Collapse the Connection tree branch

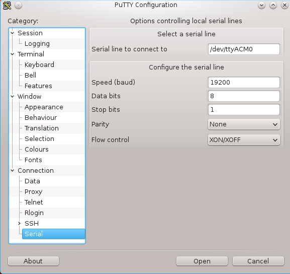[x=13, y=171]
